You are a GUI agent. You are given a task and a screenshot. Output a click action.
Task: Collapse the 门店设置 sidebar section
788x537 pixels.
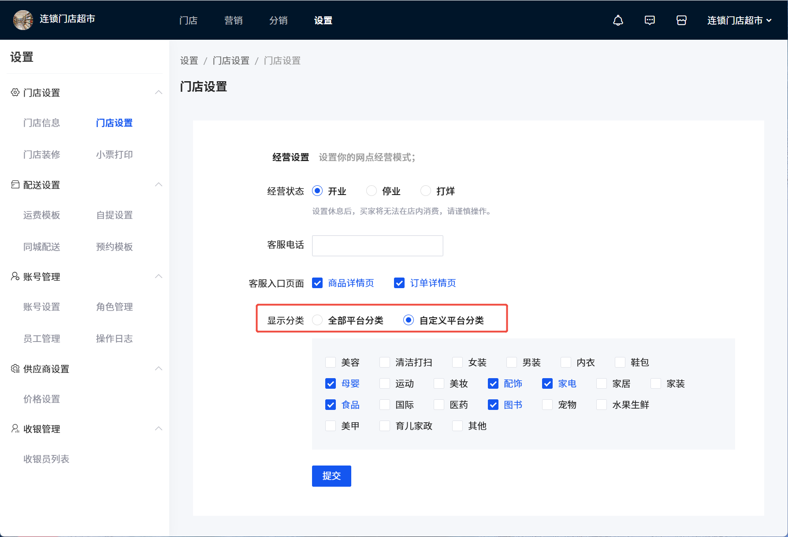pos(159,92)
